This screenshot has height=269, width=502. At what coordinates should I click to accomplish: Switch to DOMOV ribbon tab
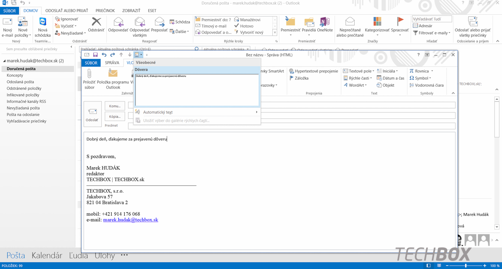[31, 11]
